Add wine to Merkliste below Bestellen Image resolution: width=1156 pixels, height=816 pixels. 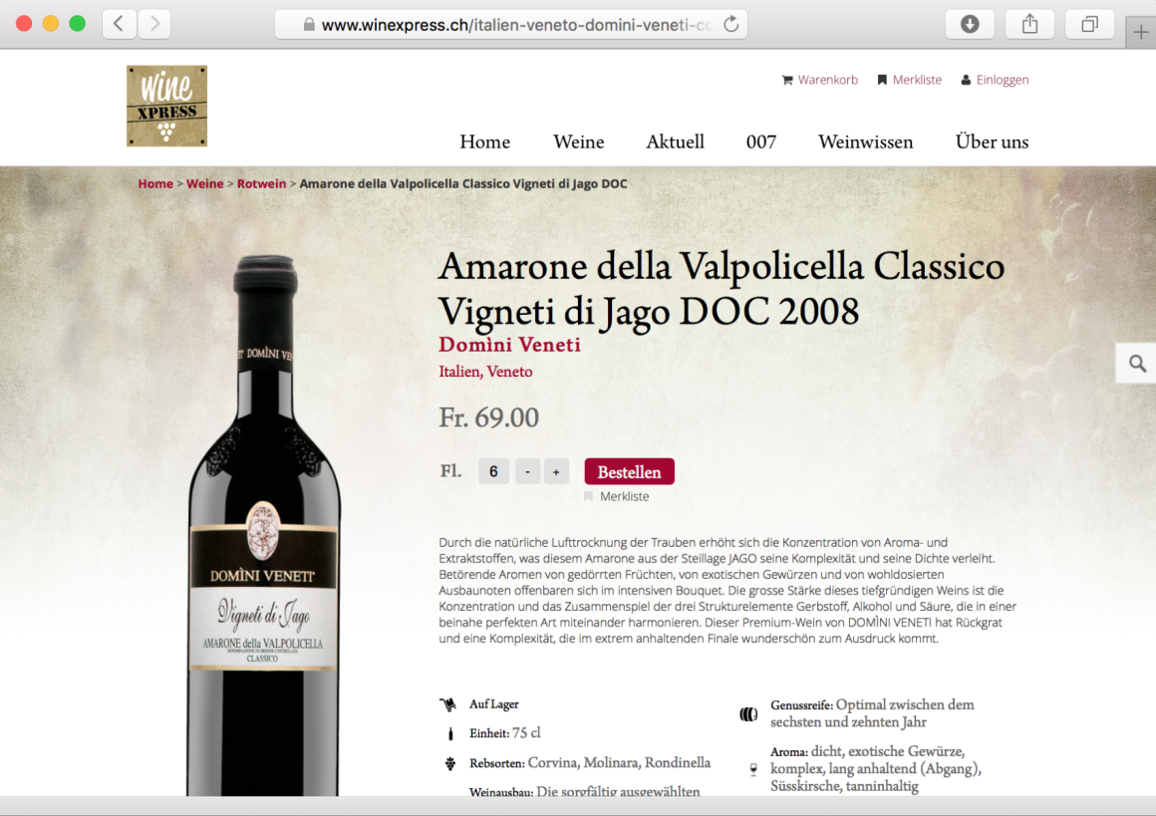(617, 497)
